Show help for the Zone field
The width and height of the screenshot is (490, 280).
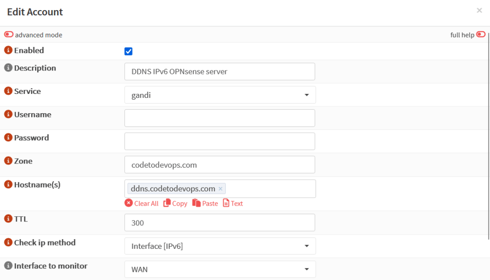pyautogui.click(x=8, y=161)
